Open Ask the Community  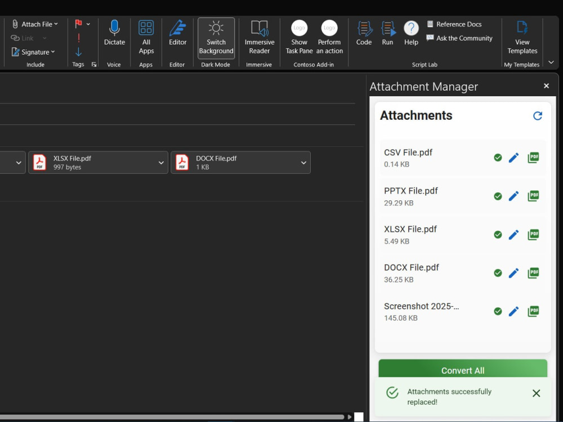[x=459, y=38]
